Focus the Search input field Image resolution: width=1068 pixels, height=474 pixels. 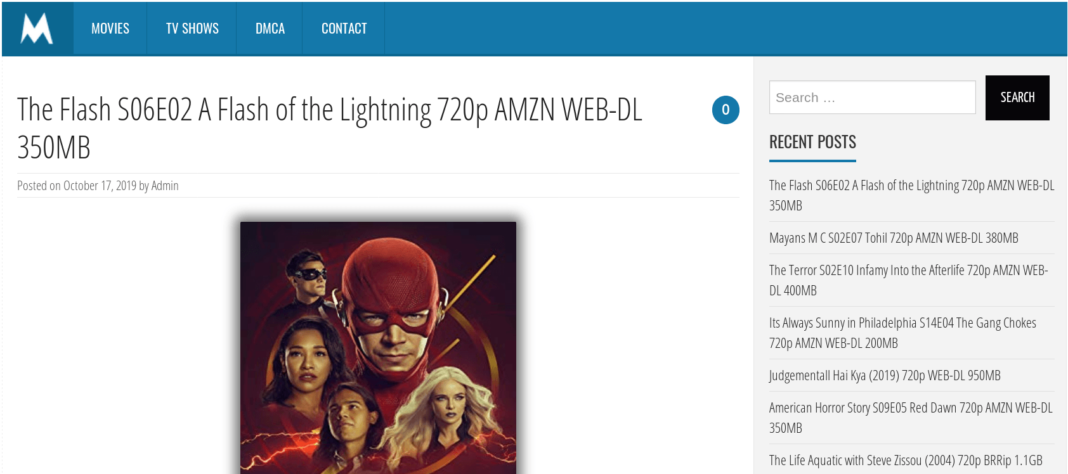(872, 98)
